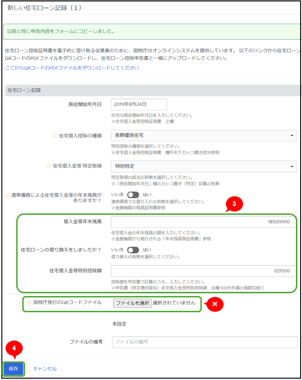This screenshot has height=380, width=302.
Task: Click はい label of 借り換え switch
Action: point(147,250)
